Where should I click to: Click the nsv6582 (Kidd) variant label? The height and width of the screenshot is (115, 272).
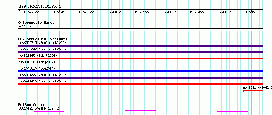(x=257, y=88)
